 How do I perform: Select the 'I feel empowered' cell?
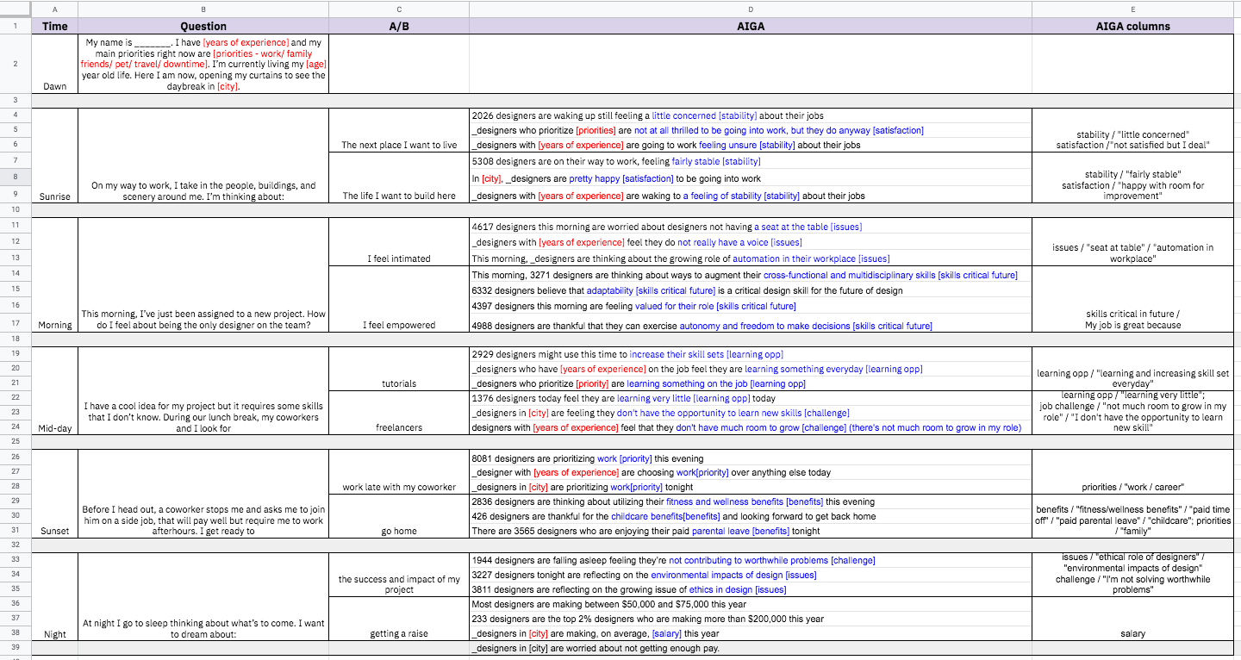(x=399, y=300)
